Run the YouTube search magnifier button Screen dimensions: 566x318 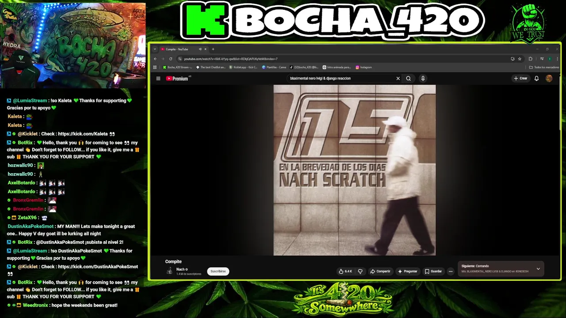point(409,79)
